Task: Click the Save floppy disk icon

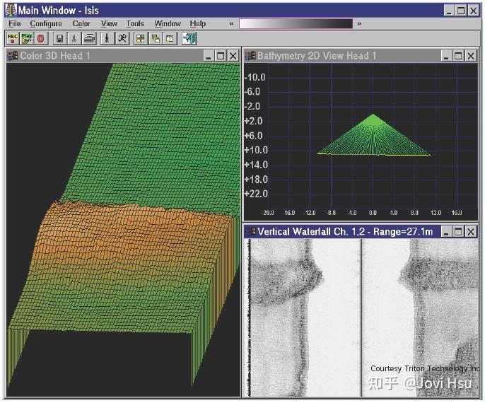Action: (60, 38)
